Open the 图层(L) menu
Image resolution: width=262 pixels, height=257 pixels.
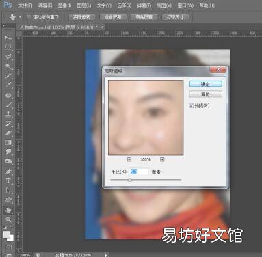click(84, 5)
